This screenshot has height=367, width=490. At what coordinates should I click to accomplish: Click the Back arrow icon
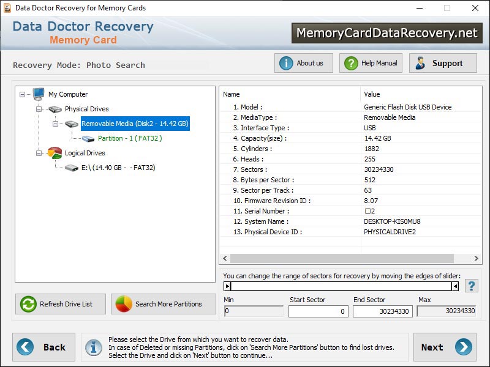click(24, 347)
